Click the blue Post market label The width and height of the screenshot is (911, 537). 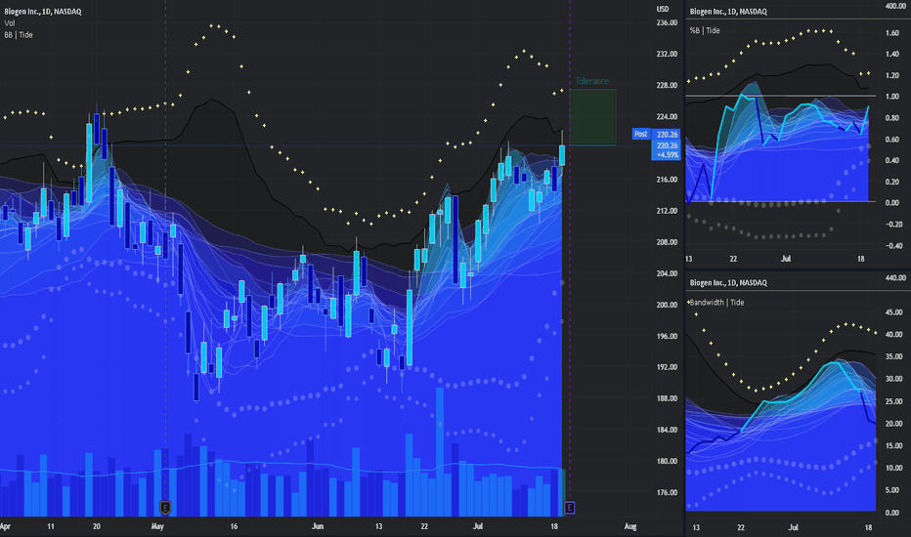click(x=641, y=134)
